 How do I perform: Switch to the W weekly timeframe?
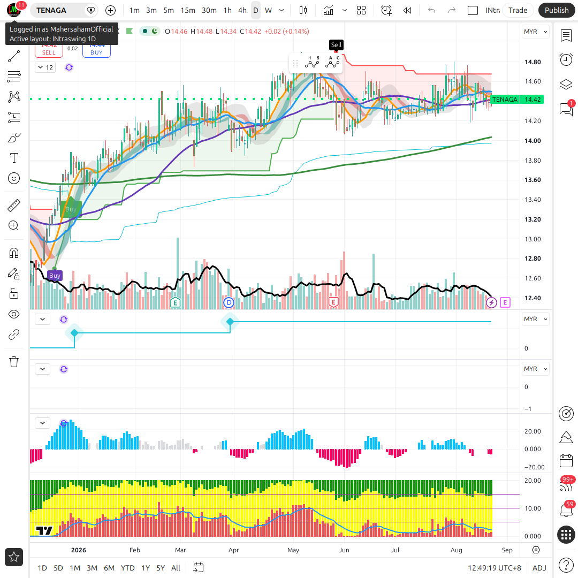coord(268,10)
